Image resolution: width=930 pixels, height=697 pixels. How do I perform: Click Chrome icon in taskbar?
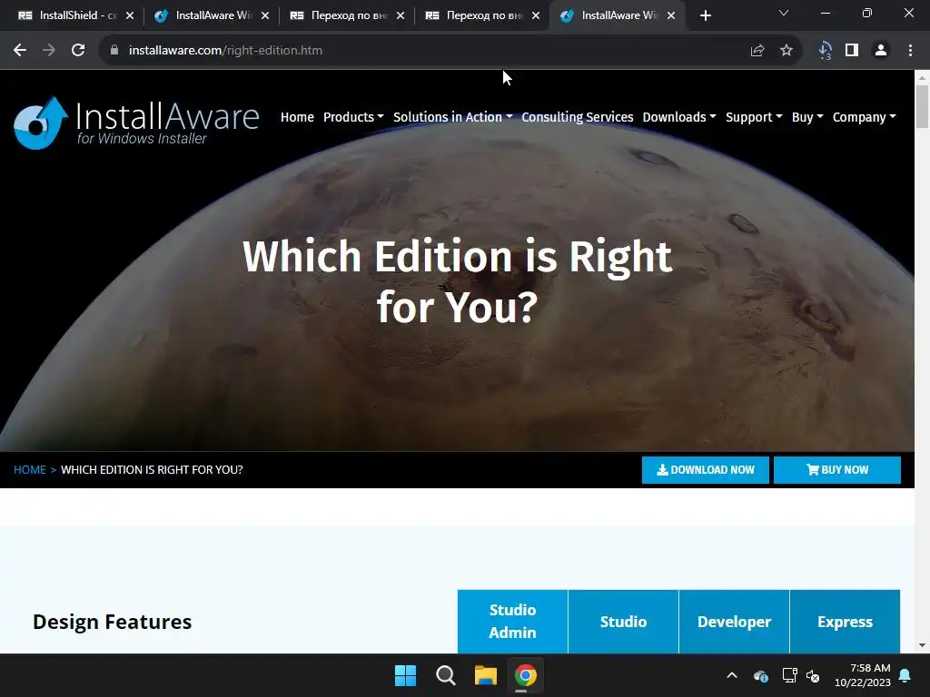(525, 675)
